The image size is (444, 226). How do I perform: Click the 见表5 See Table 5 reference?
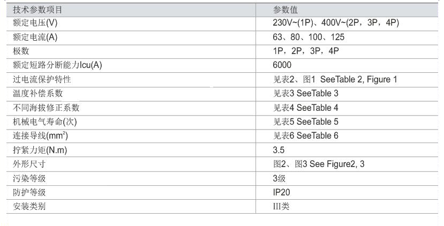tap(306, 121)
